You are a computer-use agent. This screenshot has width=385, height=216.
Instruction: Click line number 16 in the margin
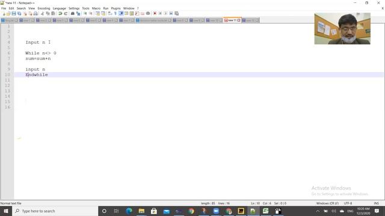7,107
